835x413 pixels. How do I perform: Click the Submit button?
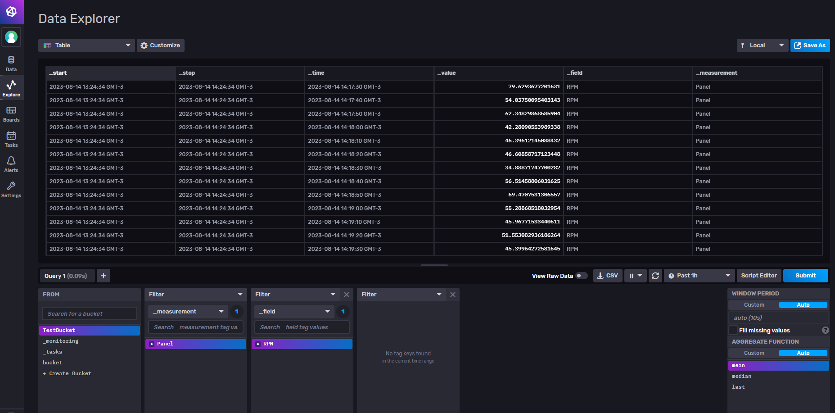pos(805,276)
